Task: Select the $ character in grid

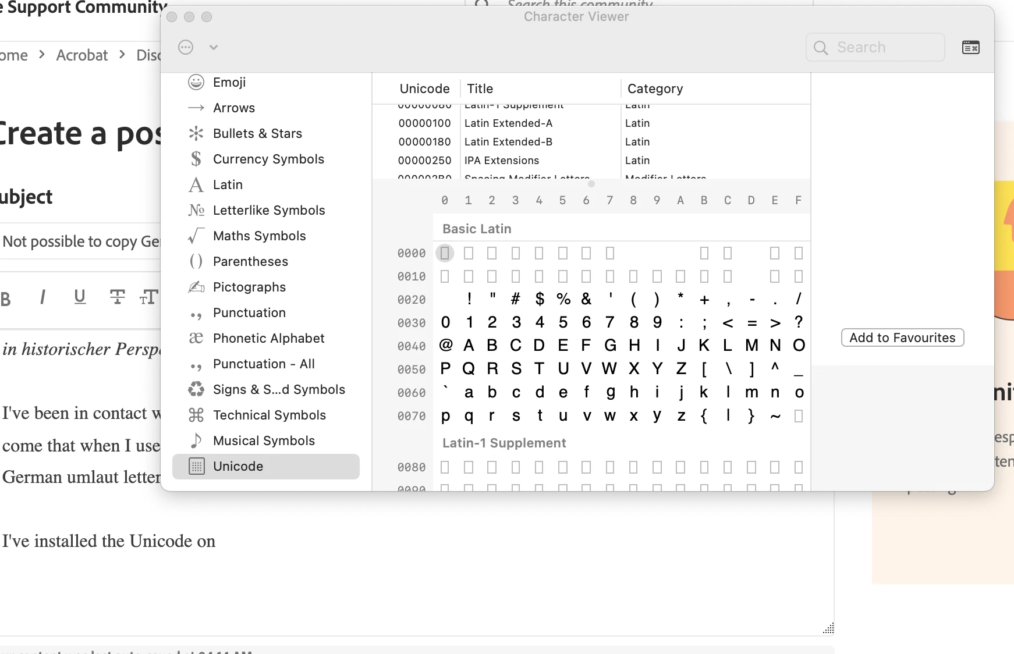Action: pos(540,299)
